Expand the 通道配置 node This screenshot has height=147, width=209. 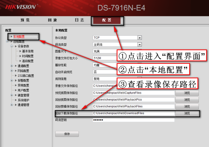tap(12, 66)
